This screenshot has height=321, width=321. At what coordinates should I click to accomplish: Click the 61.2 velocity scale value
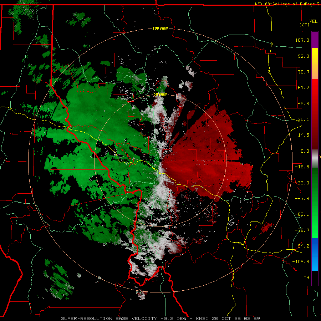pos(304,88)
